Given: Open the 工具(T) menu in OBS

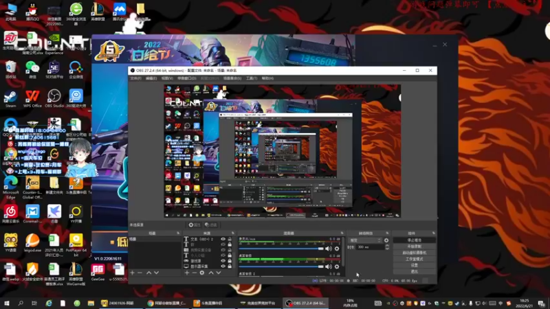Looking at the screenshot, I should 252,78.
